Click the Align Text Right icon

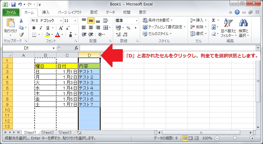pyautogui.click(x=98, y=27)
